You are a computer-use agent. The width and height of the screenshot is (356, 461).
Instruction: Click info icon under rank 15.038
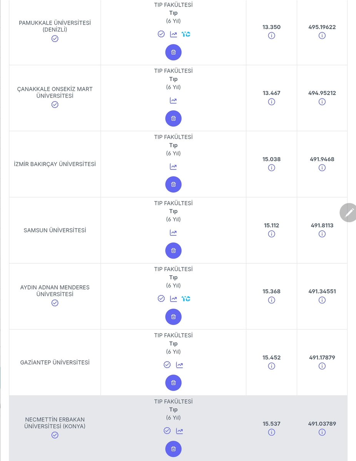pos(272,168)
